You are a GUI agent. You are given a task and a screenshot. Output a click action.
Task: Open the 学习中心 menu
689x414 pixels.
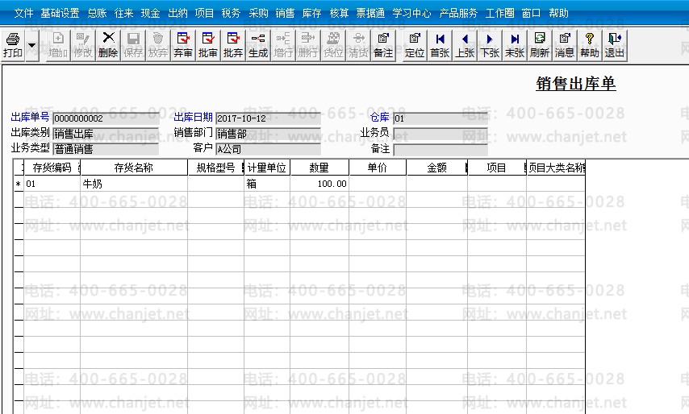coord(411,13)
